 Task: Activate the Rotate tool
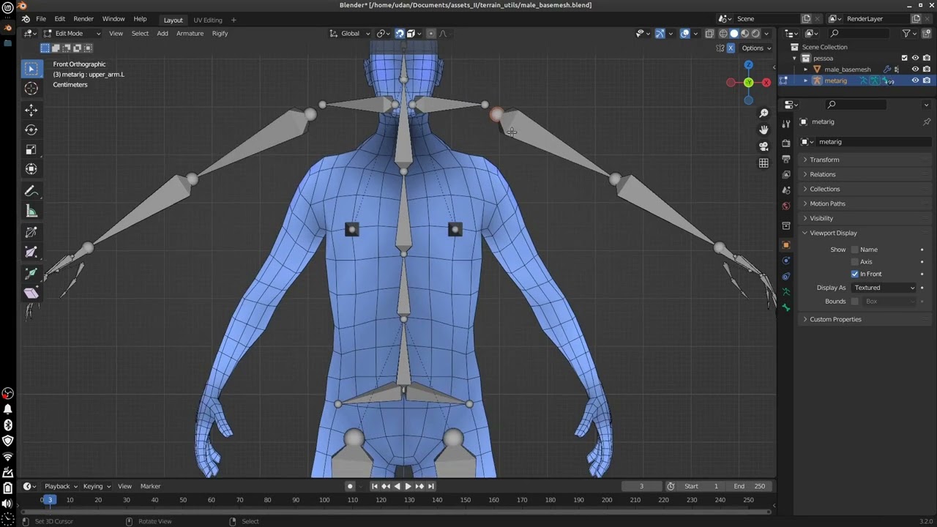coord(31,130)
